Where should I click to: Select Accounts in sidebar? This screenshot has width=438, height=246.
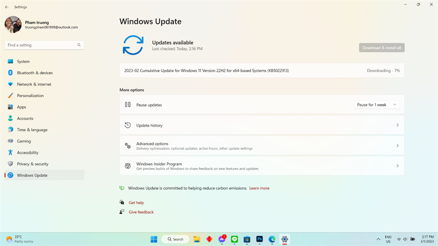[x=44, y=118]
